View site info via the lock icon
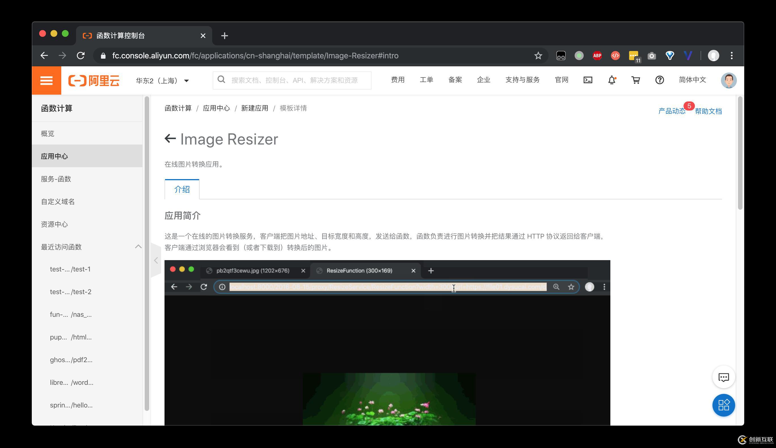 [x=103, y=56]
